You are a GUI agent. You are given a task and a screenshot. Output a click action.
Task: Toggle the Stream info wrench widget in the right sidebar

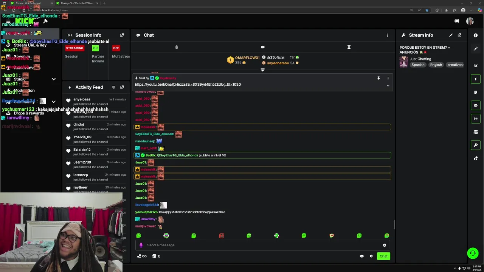coord(476,145)
